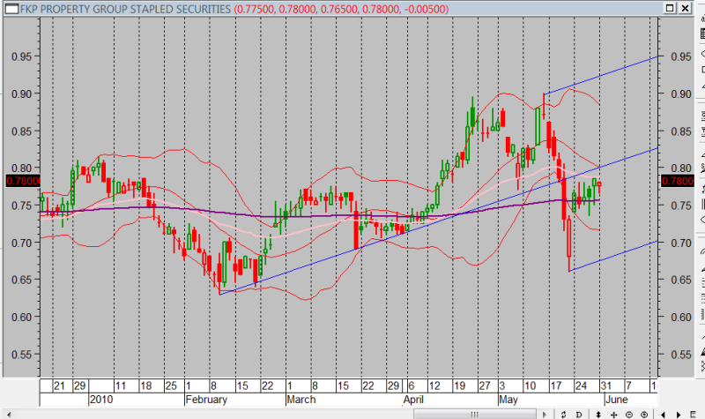Click the horizontal scrollbar left arrow

coord(9,415)
